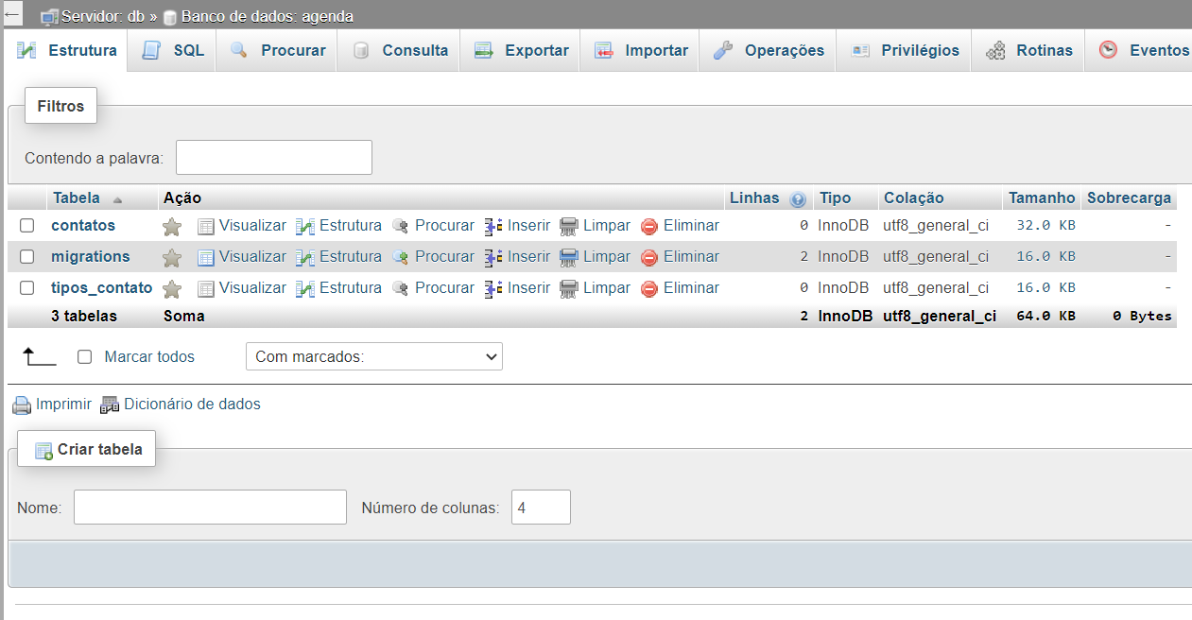The height and width of the screenshot is (620, 1192).
Task: Click the database icon before Banco de dados
Action: (170, 17)
